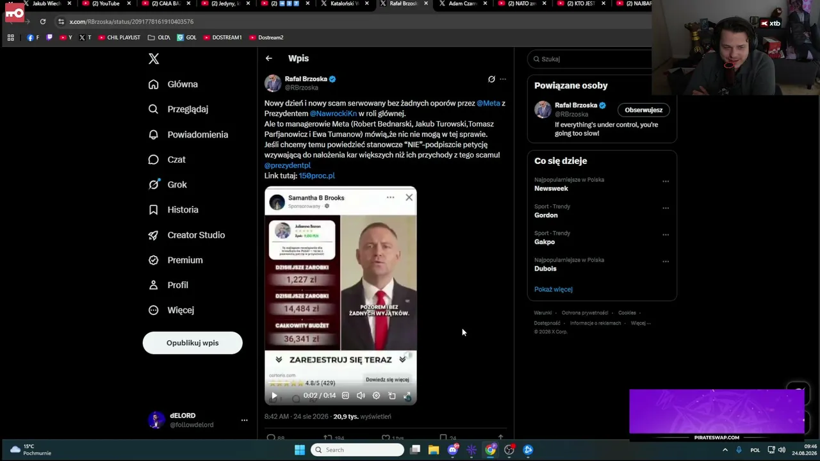Open the @prezydentpl mention link
The image size is (820, 461).
click(288, 165)
